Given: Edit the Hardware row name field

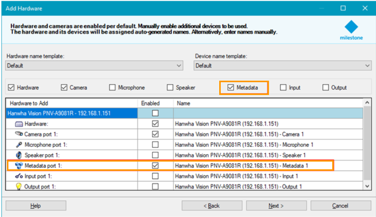Looking at the screenshot, I should click(x=268, y=124).
